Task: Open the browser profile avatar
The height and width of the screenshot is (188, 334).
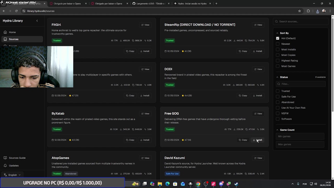Action: [x=324, y=11]
